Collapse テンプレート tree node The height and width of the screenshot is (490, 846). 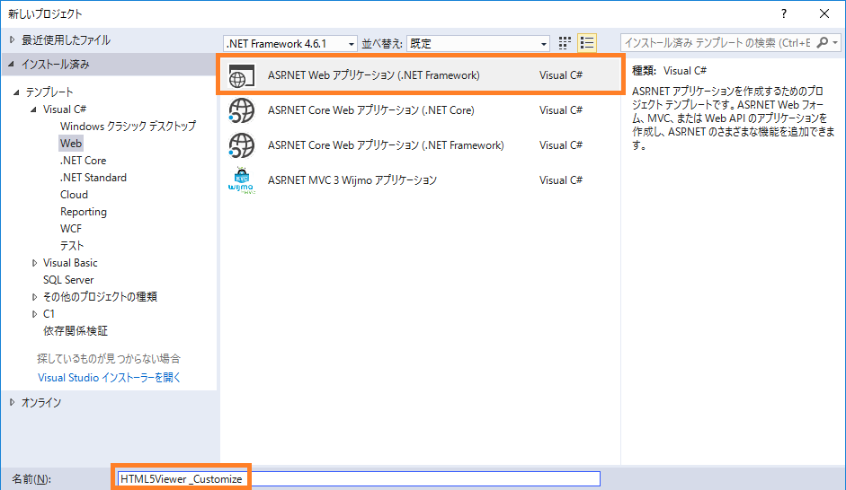(x=16, y=92)
